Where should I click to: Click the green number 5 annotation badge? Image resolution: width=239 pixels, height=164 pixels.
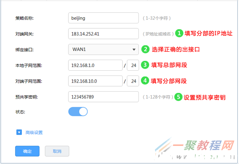[x=178, y=97]
